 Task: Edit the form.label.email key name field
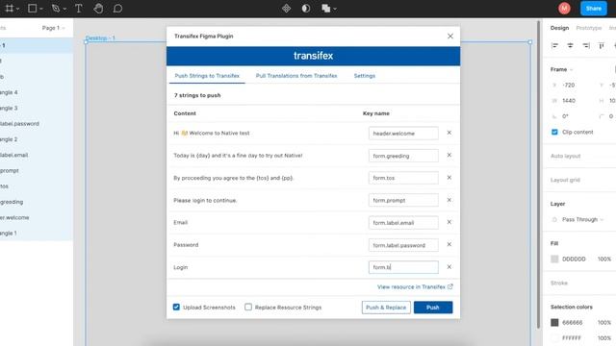click(403, 222)
